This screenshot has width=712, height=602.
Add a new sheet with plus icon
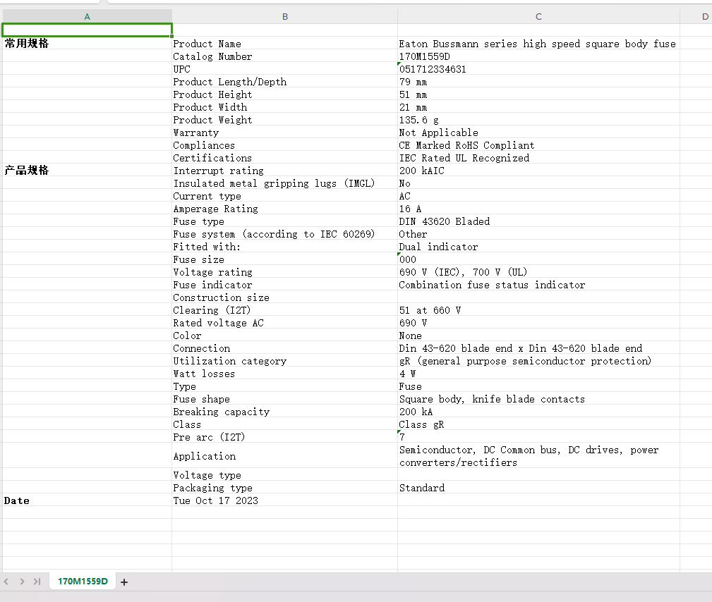point(124,582)
